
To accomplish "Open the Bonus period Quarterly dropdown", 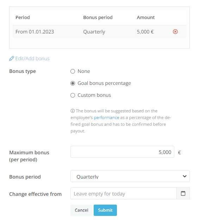I will [130, 176].
